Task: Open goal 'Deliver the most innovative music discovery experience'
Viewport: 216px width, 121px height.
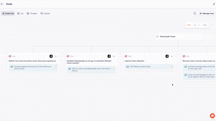Action: pyautogui.click(x=32, y=61)
